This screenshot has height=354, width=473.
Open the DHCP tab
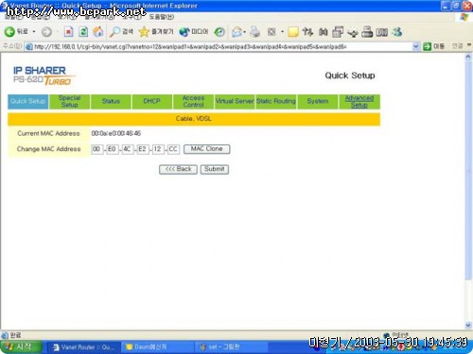tap(152, 102)
